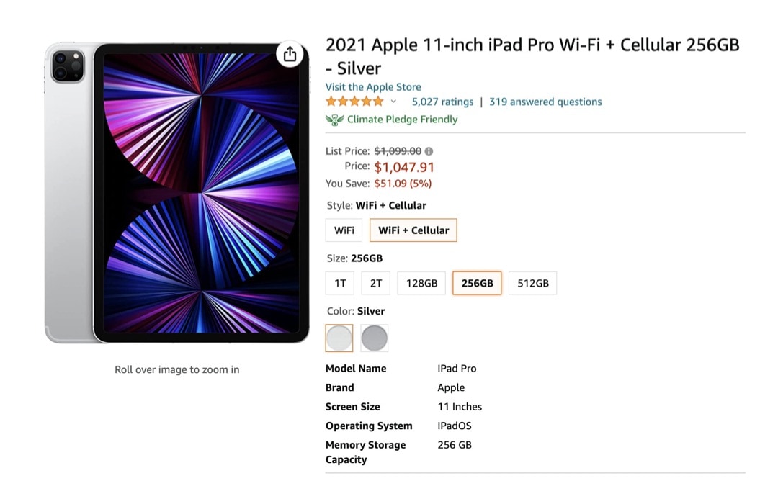
Task: Choose the 2T storage size
Action: 375,283
